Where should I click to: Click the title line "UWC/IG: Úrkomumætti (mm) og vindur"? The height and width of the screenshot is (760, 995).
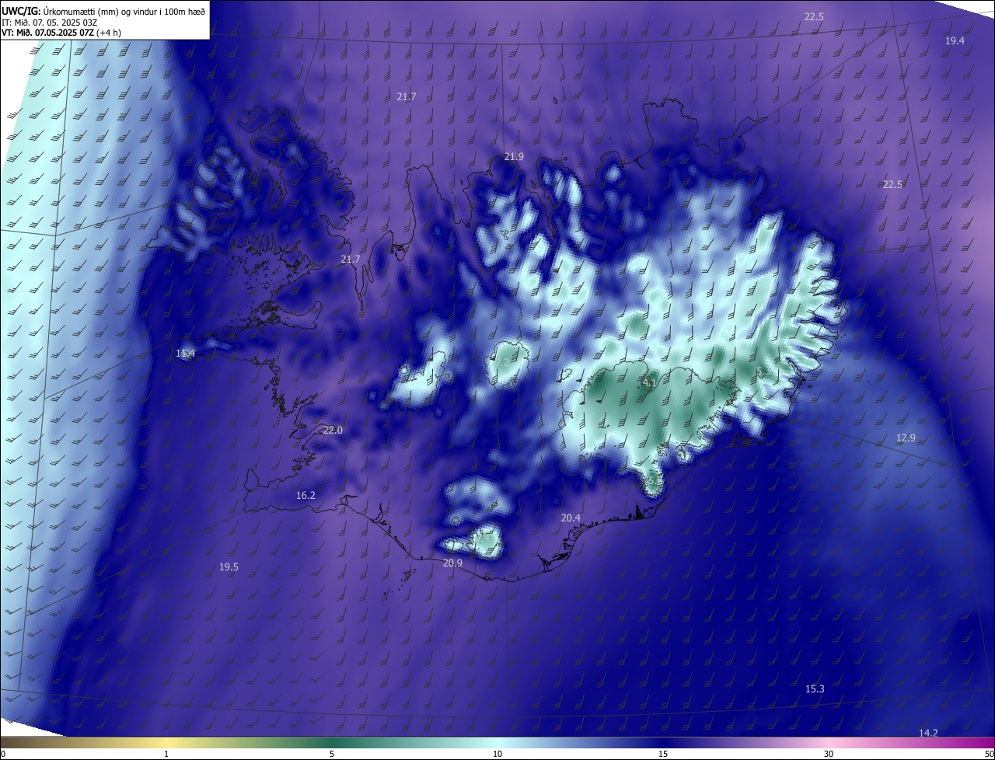[x=103, y=11]
